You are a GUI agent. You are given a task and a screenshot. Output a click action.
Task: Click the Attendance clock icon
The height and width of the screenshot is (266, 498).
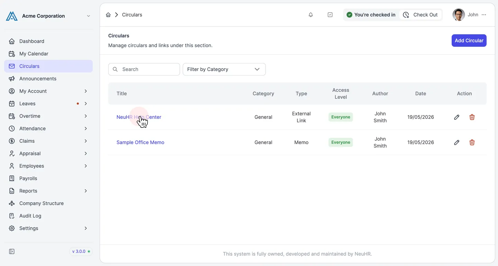coord(12,128)
